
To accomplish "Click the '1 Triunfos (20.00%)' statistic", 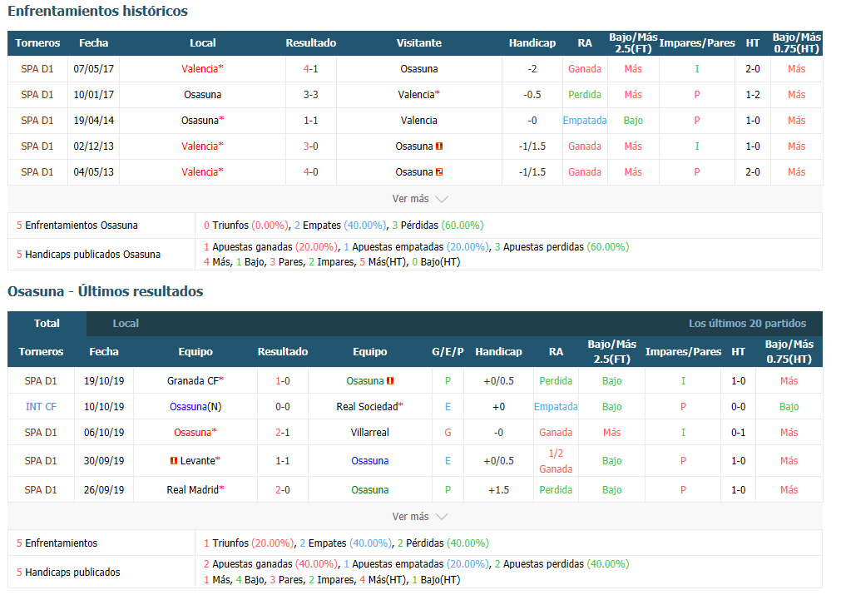I will point(249,543).
